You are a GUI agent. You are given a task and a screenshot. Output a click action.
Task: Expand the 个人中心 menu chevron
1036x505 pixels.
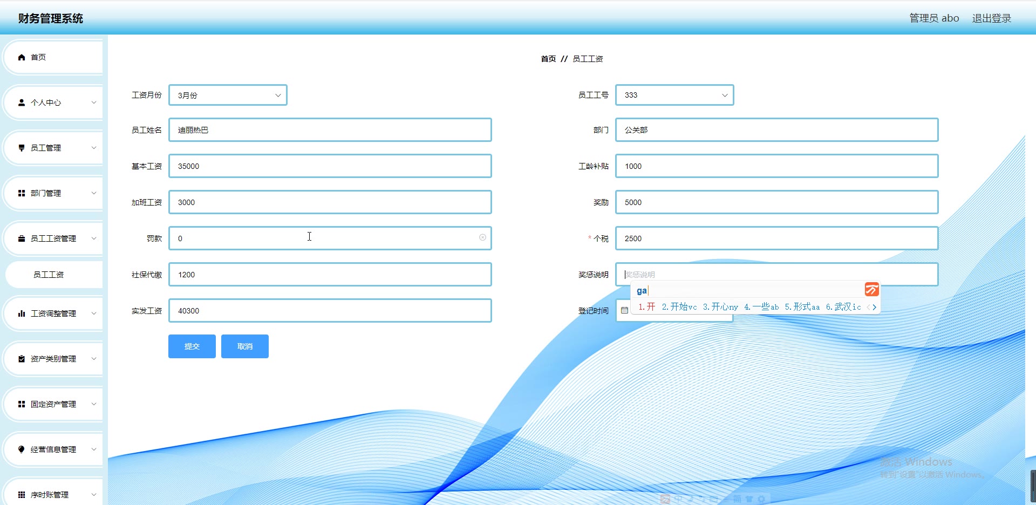pos(94,103)
